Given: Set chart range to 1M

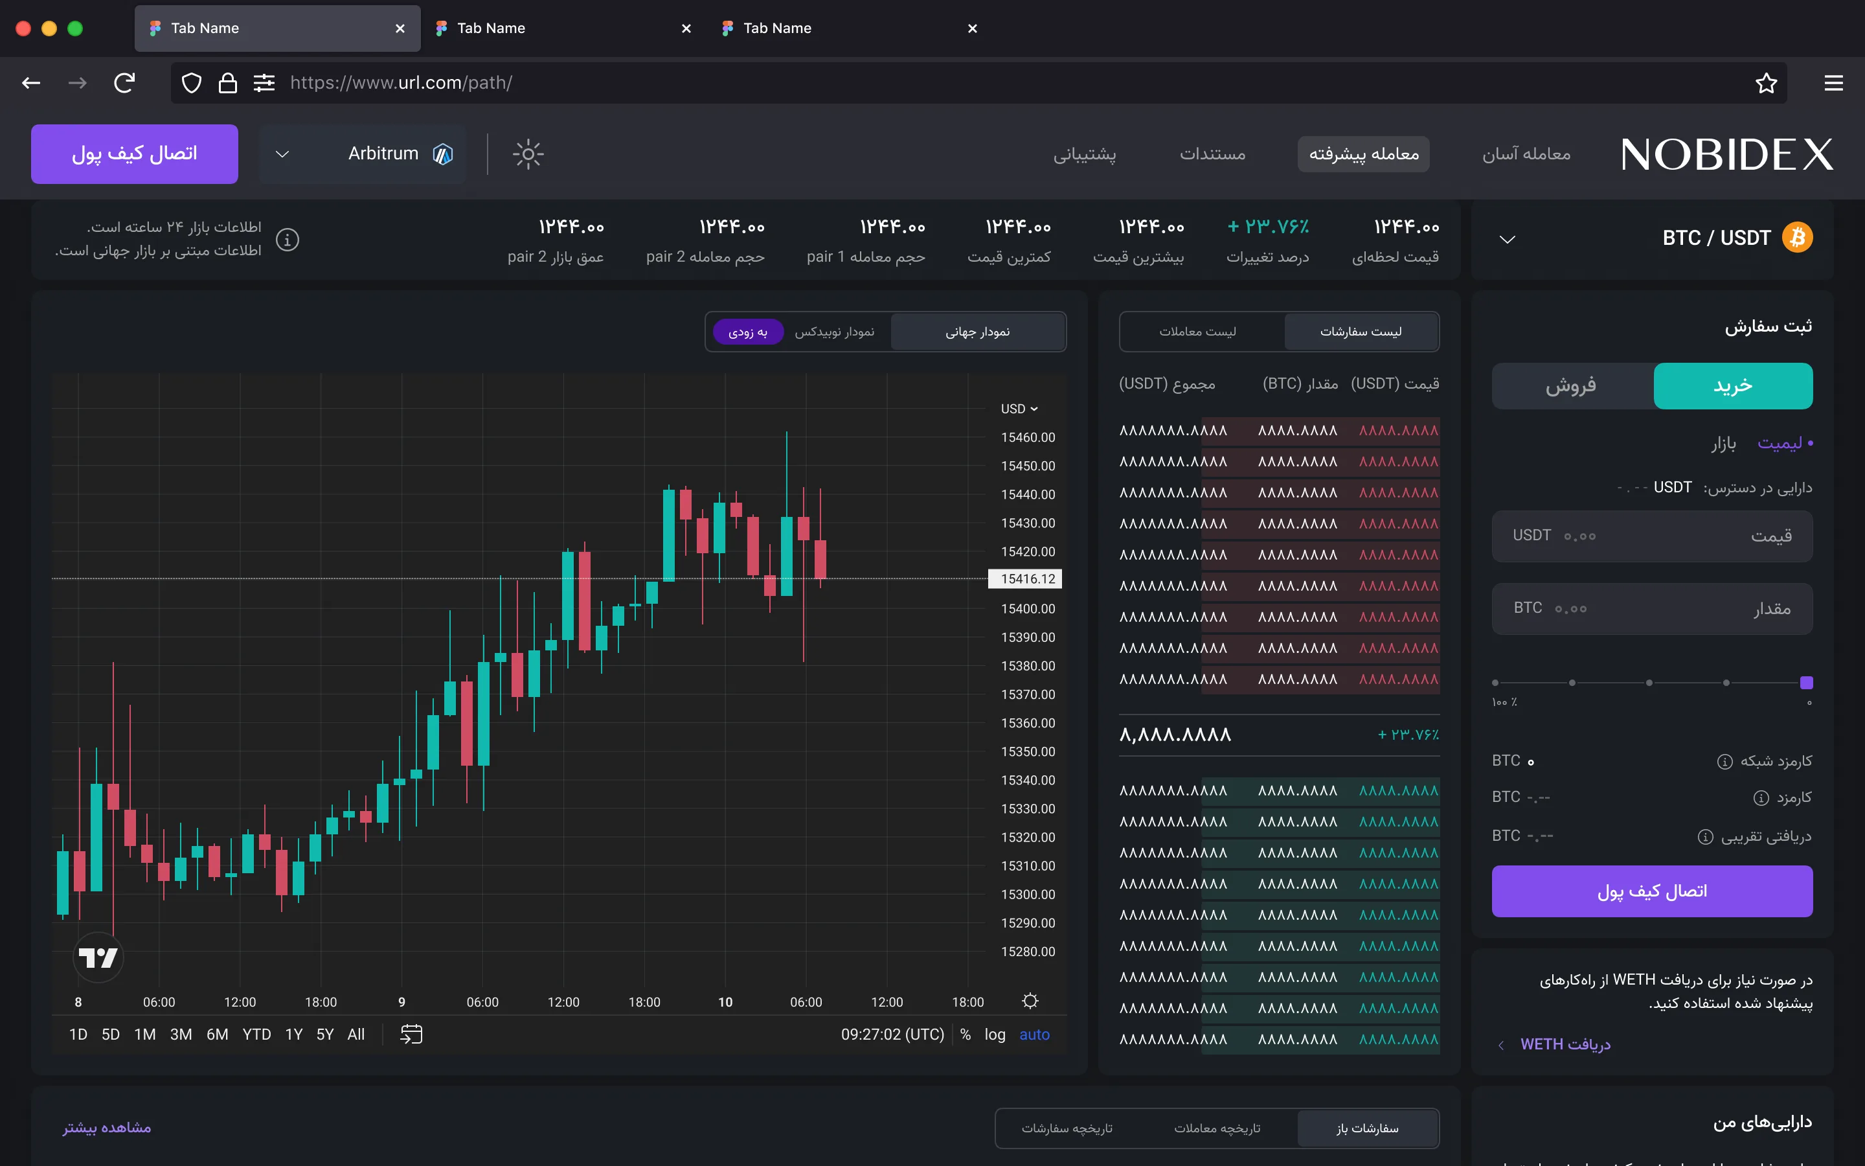Looking at the screenshot, I should pos(145,1034).
